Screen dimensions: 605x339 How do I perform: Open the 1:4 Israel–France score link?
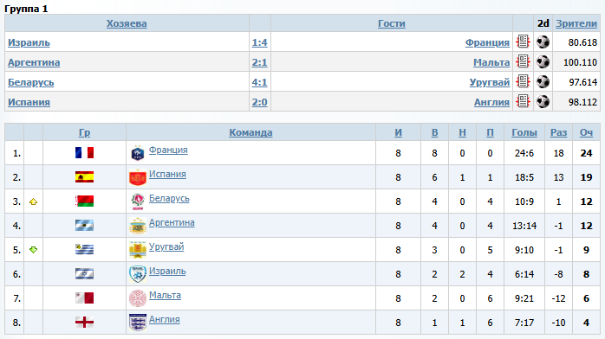(x=260, y=42)
